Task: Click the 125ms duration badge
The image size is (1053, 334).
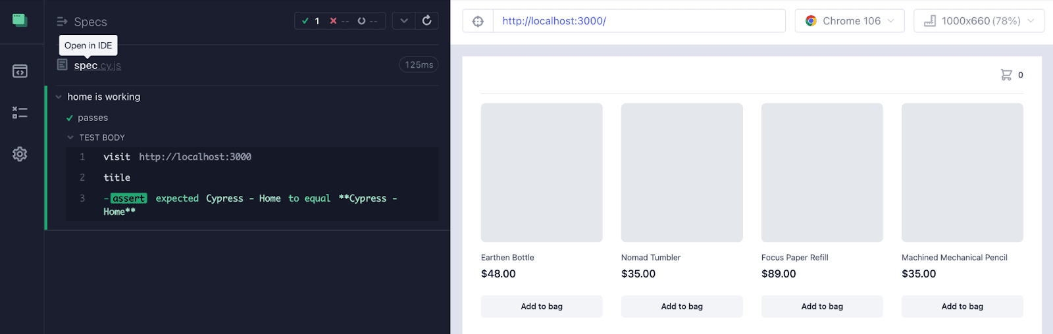Action: point(419,64)
